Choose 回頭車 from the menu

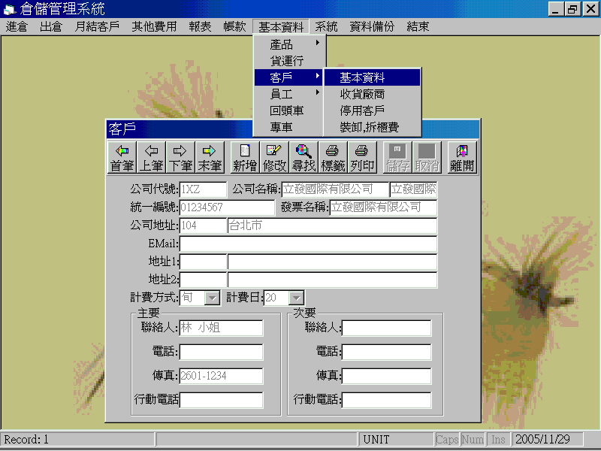pos(290,110)
